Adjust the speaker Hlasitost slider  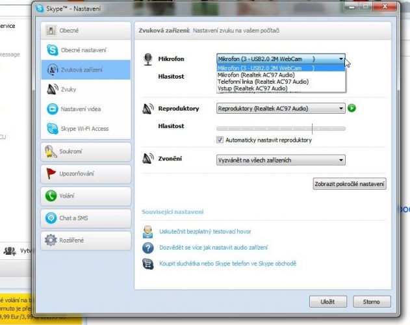click(x=281, y=129)
